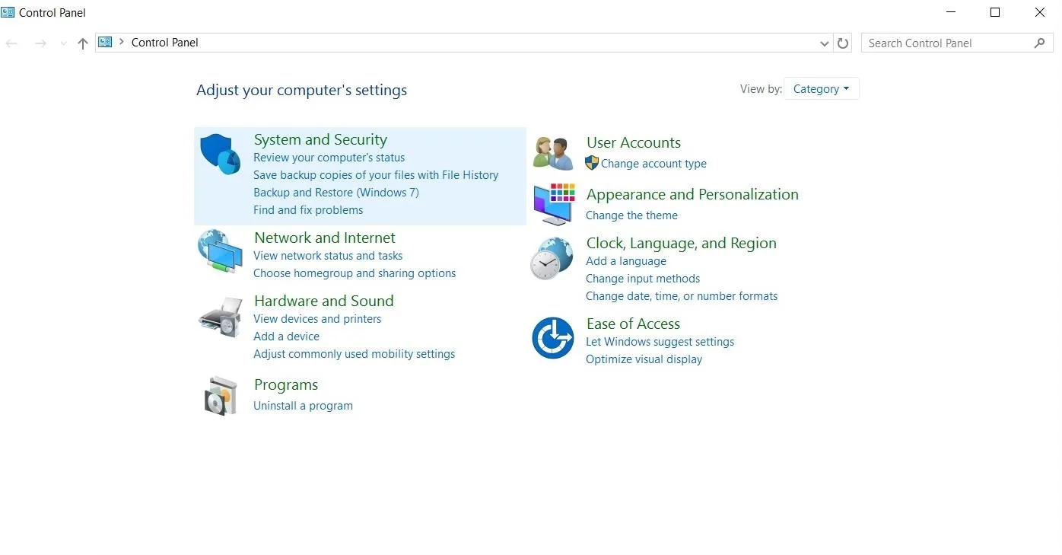Viewport: 1062px width, 555px height.
Task: Open Ease of Access heading
Action: 633,324
